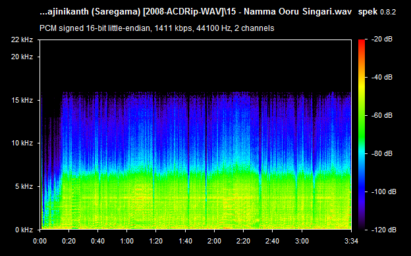This screenshot has width=411, height=256.
Task: Click the 3:34 end time marker
Action: pyautogui.click(x=351, y=241)
